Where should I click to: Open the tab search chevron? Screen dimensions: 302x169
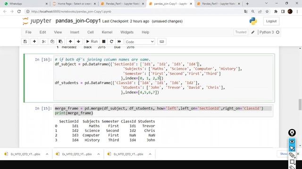(266, 3)
